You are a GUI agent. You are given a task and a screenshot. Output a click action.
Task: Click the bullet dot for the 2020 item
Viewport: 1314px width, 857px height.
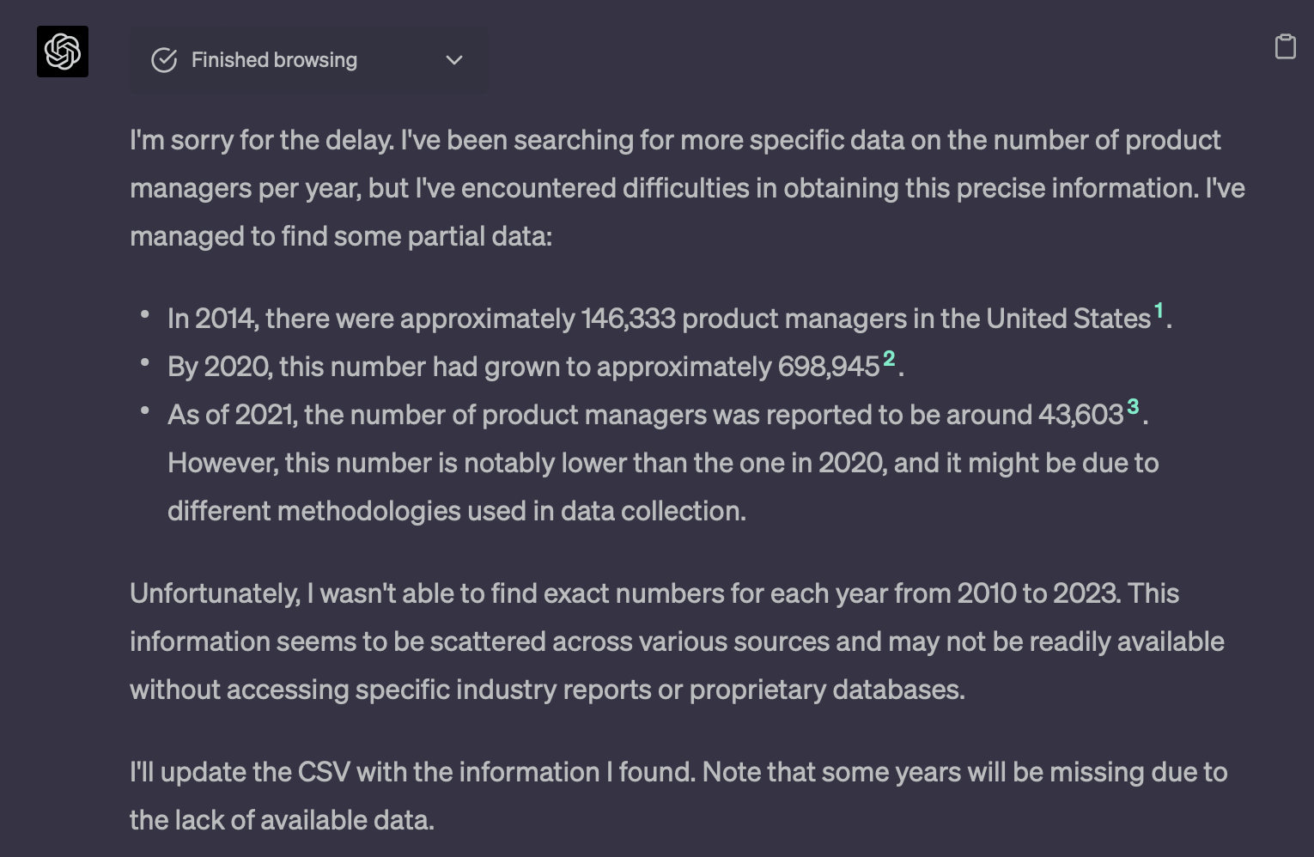tap(145, 364)
